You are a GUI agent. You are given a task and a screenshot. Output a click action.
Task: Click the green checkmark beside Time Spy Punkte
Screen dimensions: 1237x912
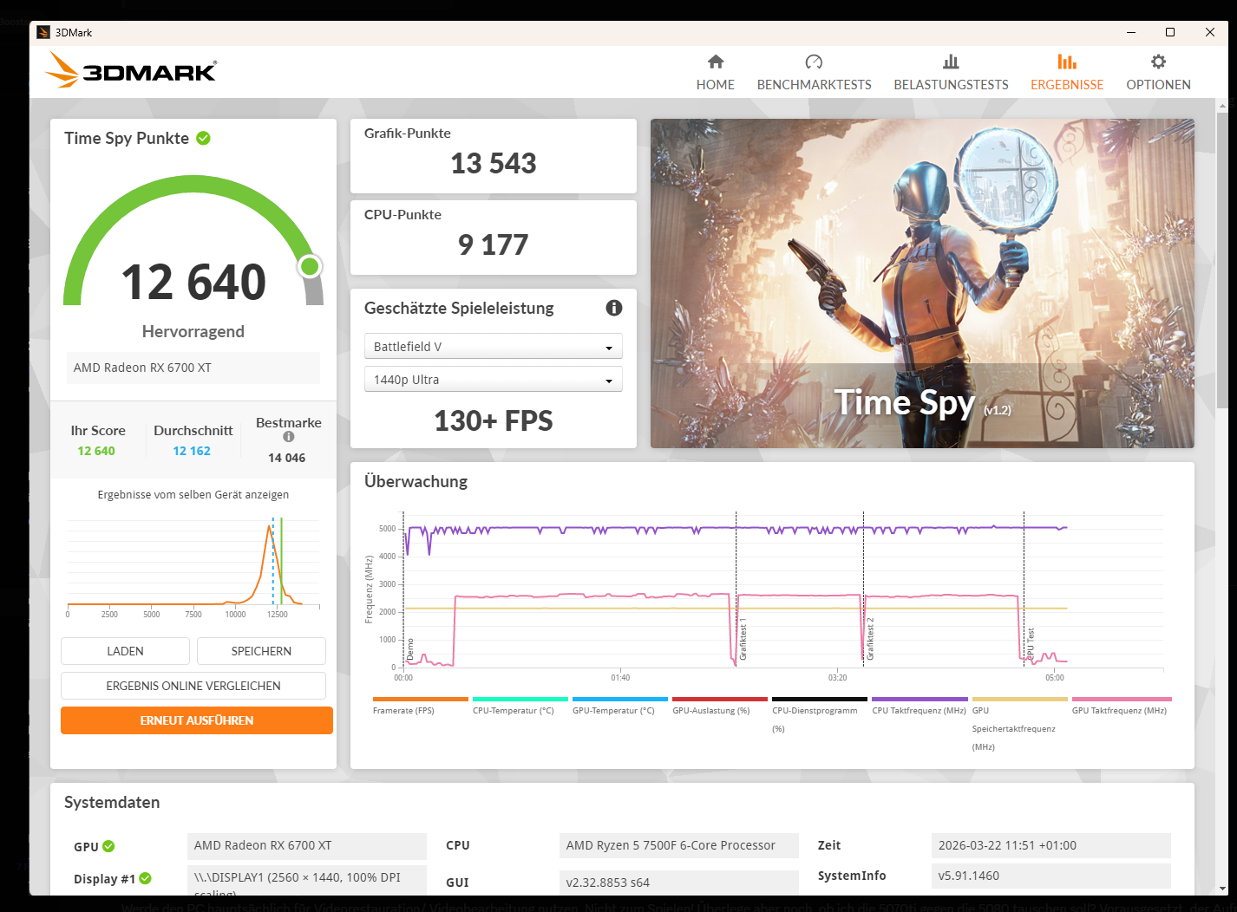click(204, 138)
